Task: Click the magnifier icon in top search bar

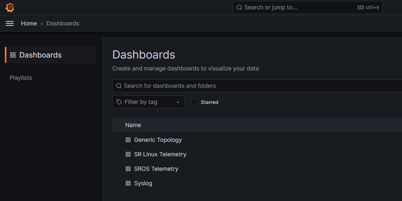Action: [x=239, y=7]
